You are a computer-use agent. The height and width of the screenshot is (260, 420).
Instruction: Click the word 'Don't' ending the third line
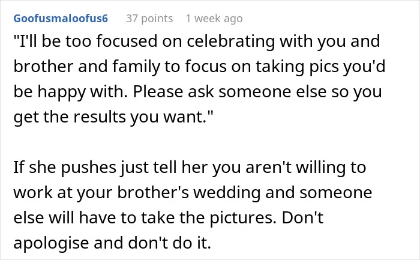click(302, 218)
